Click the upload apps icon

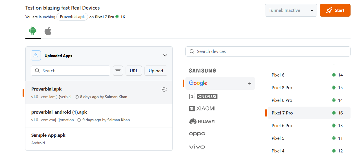[36, 55]
